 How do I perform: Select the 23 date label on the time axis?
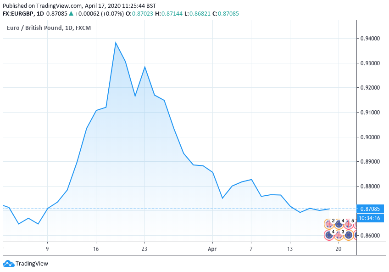[x=144, y=249]
